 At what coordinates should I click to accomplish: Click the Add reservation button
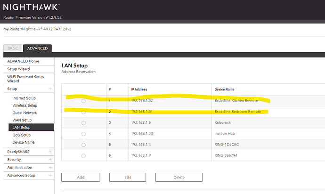tap(81, 177)
